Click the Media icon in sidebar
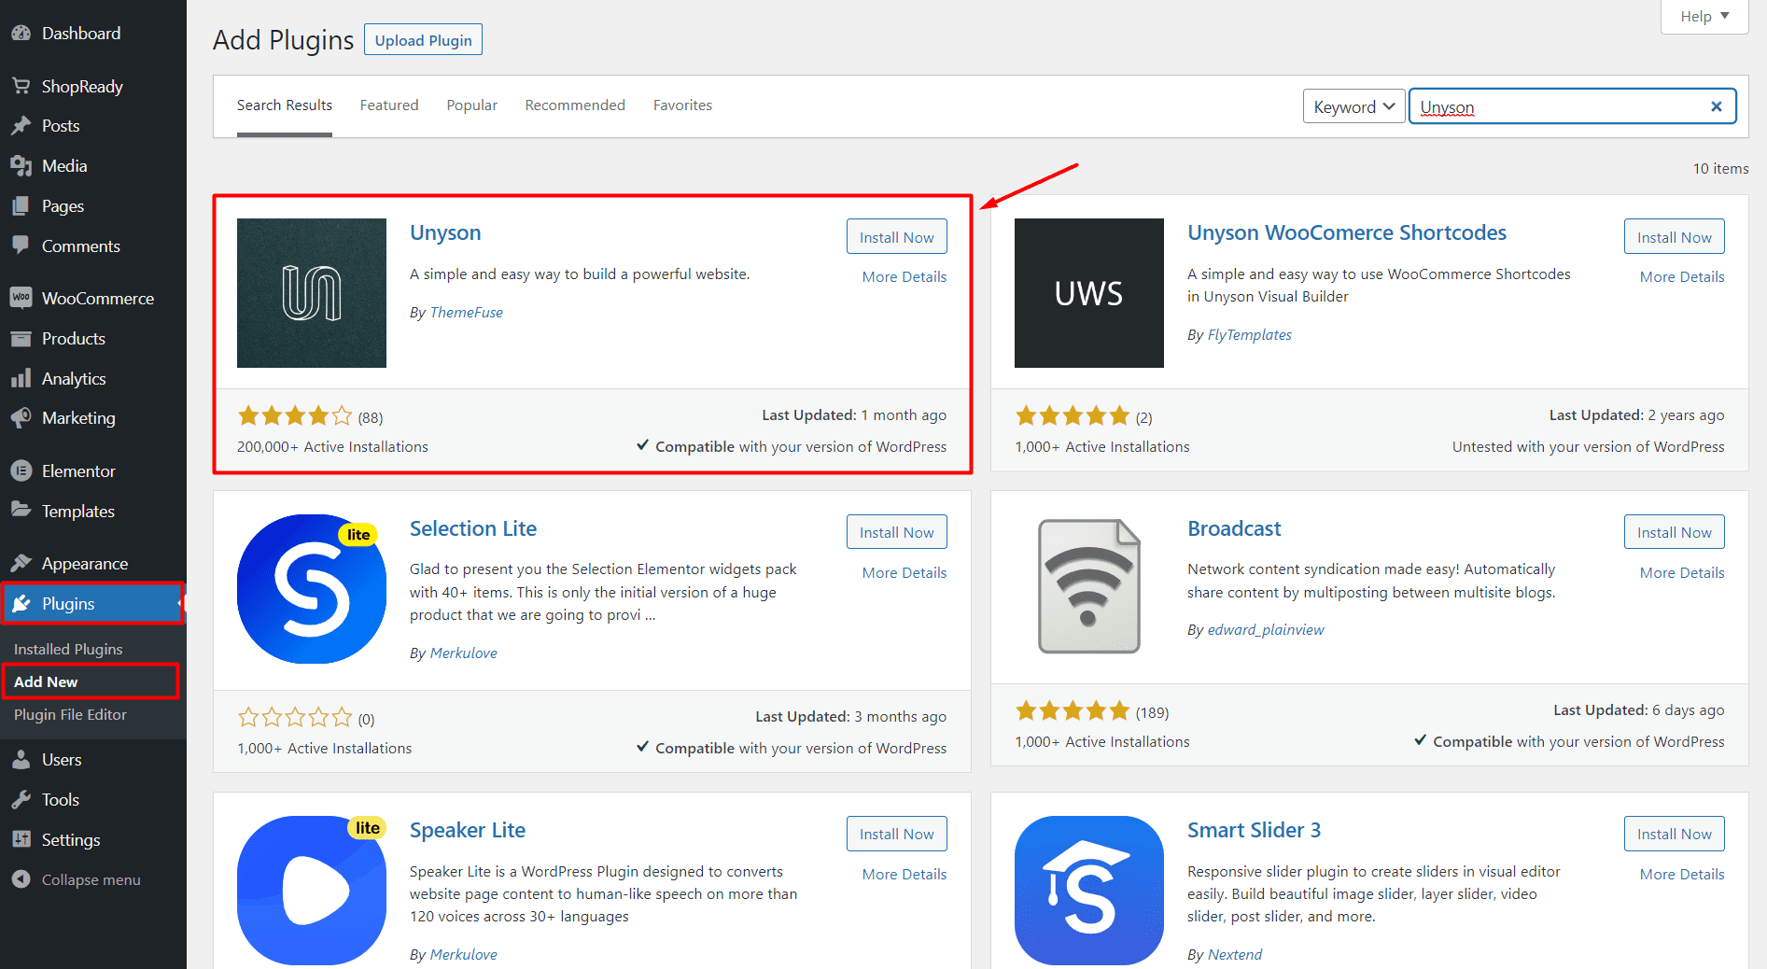Image resolution: width=1767 pixels, height=969 pixels. point(21,166)
